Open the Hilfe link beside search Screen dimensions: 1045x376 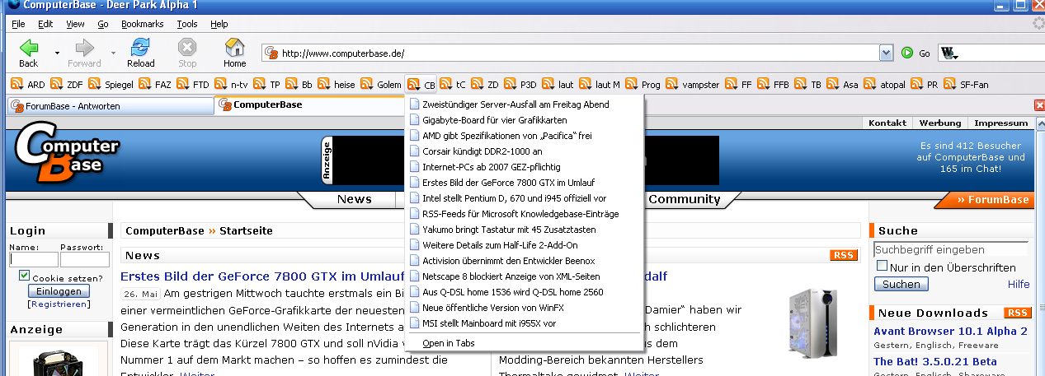(x=1019, y=285)
